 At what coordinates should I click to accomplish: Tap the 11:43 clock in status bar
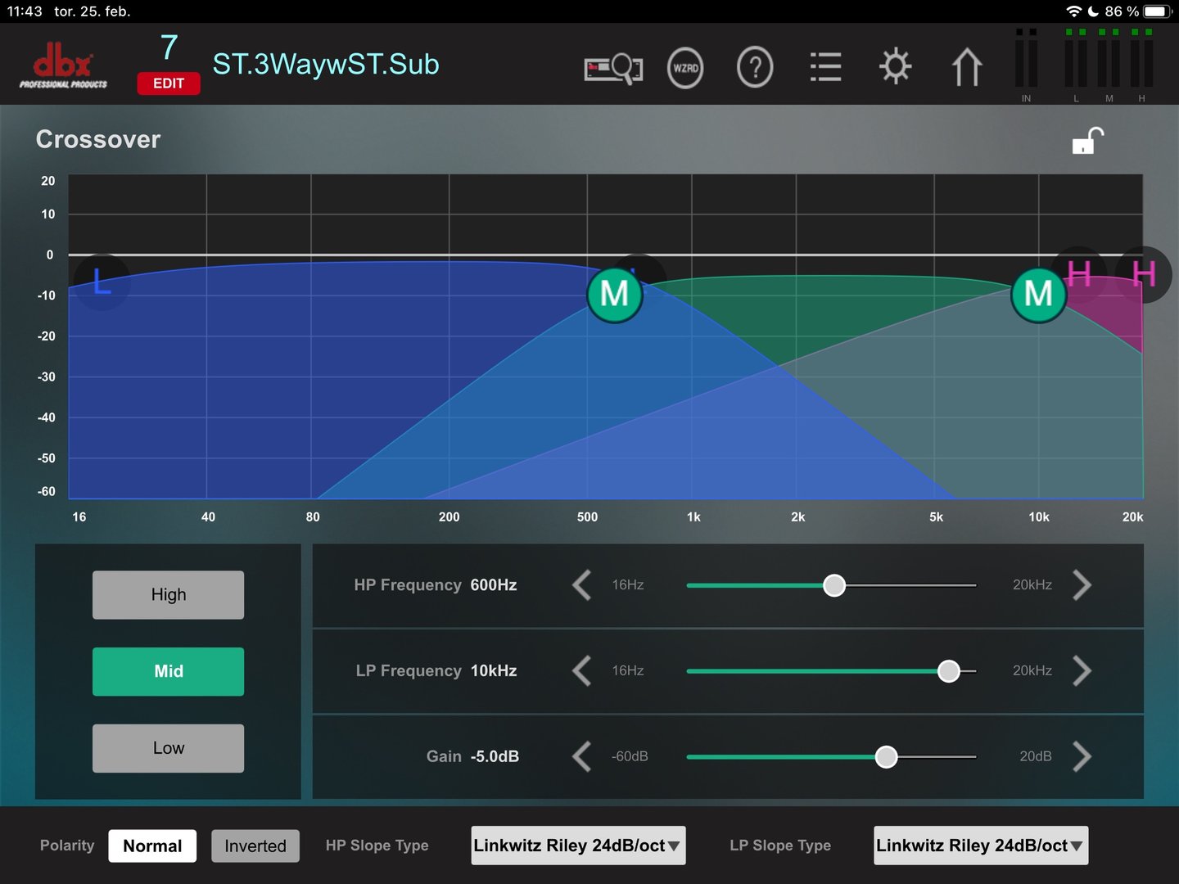[25, 11]
